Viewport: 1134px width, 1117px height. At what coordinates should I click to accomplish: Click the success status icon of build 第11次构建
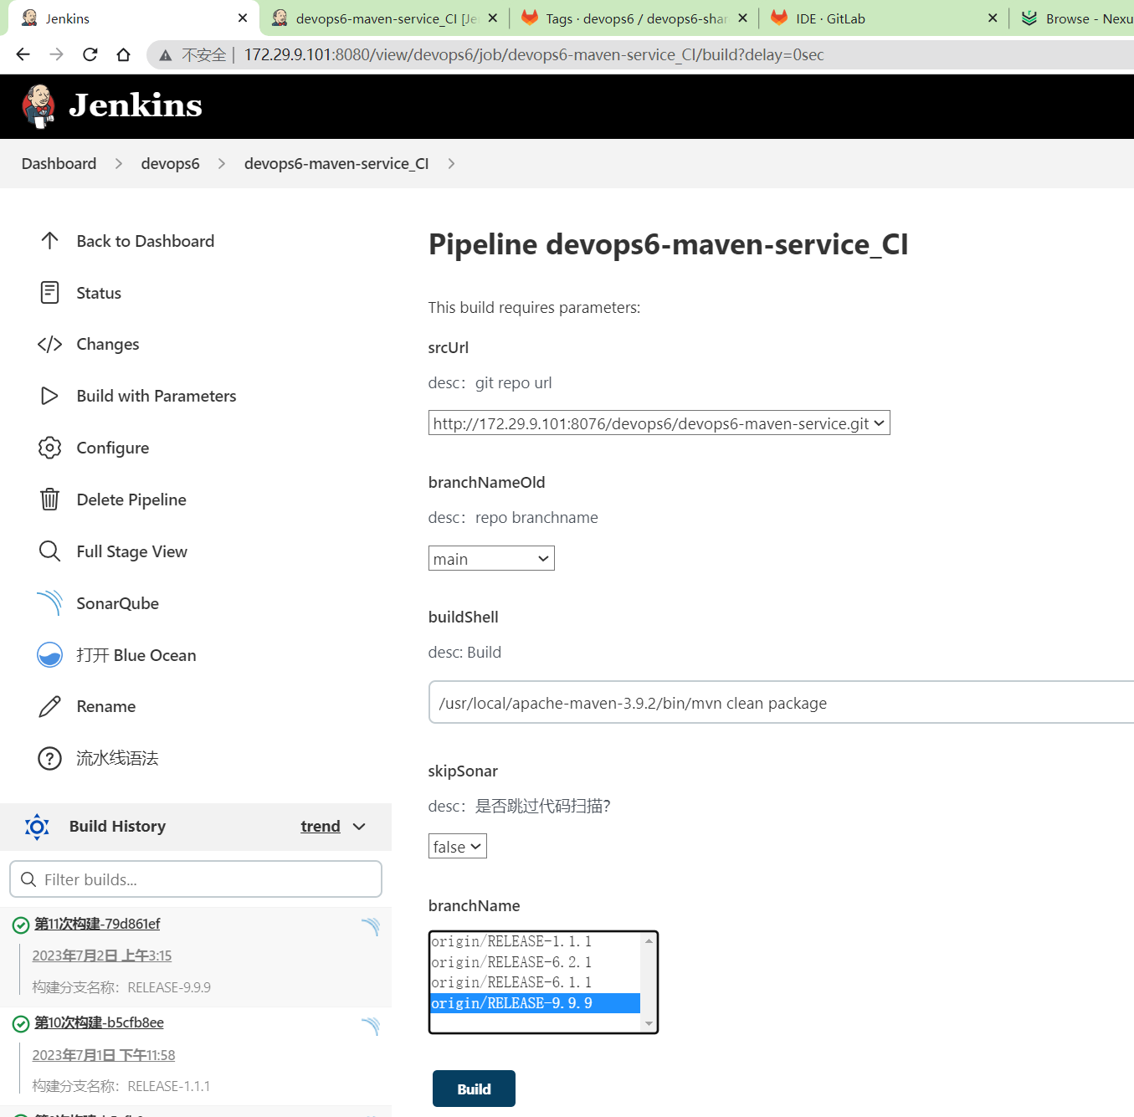click(x=21, y=925)
